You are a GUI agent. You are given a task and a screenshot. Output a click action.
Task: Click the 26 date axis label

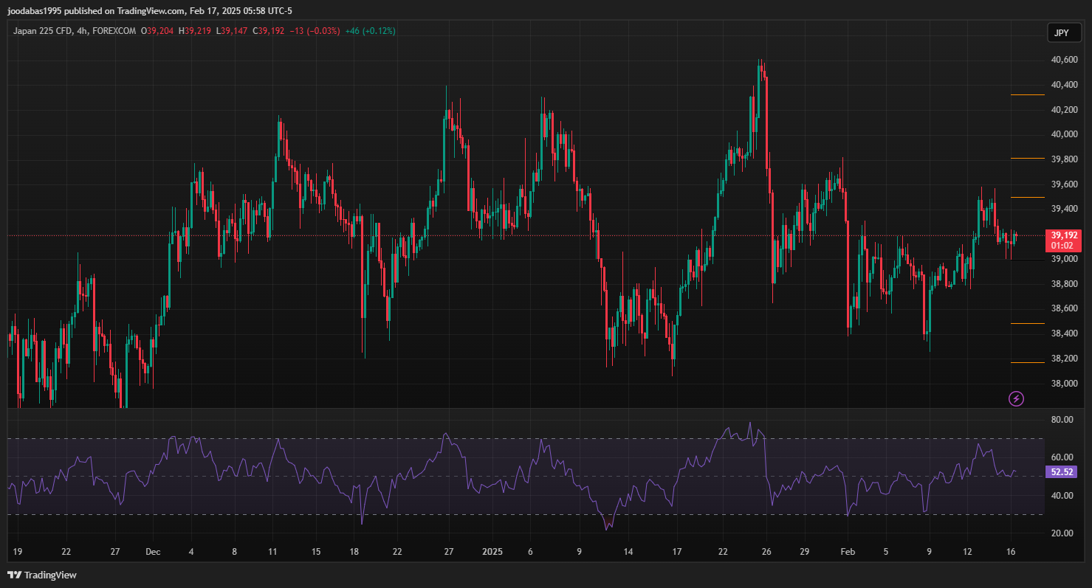(x=767, y=552)
